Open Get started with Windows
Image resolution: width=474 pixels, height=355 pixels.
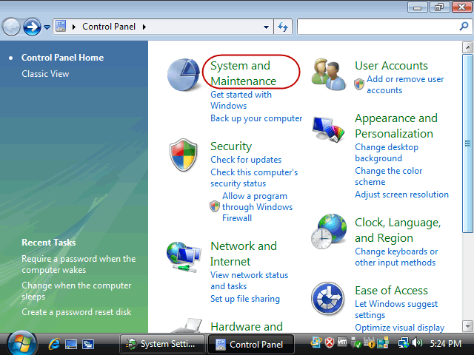[x=241, y=100]
